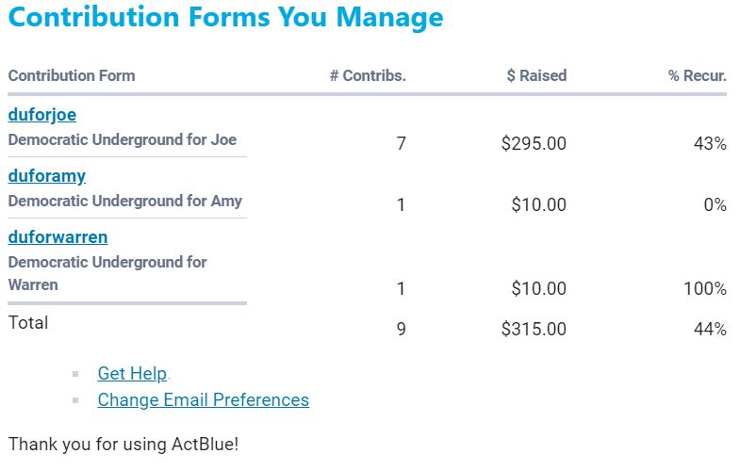Click the Contribution Form column header
Screen dimensions: 740x470
[72, 75]
